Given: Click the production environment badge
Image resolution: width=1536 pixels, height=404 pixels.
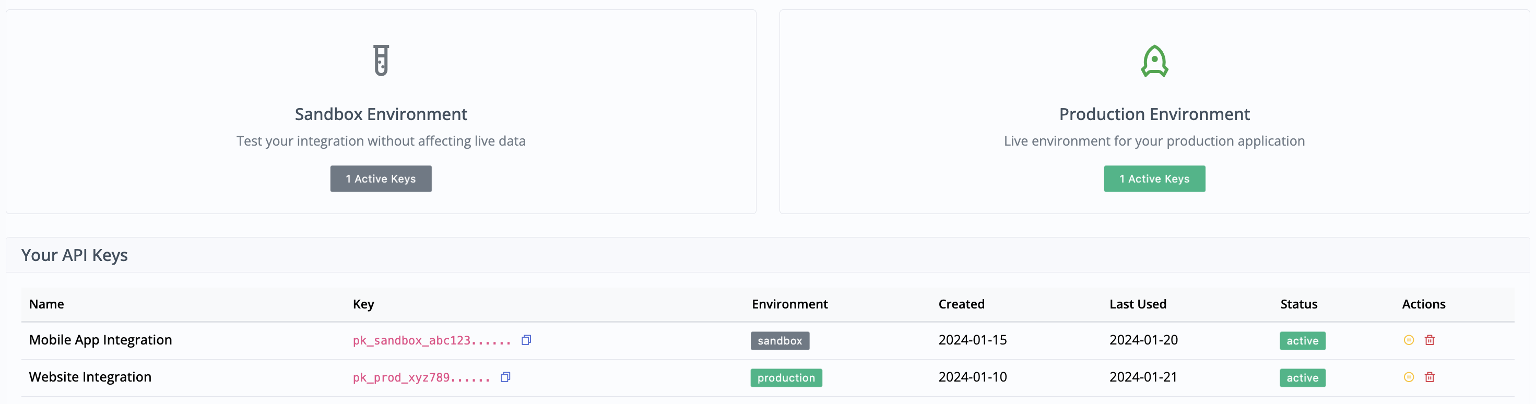Looking at the screenshot, I should [786, 378].
